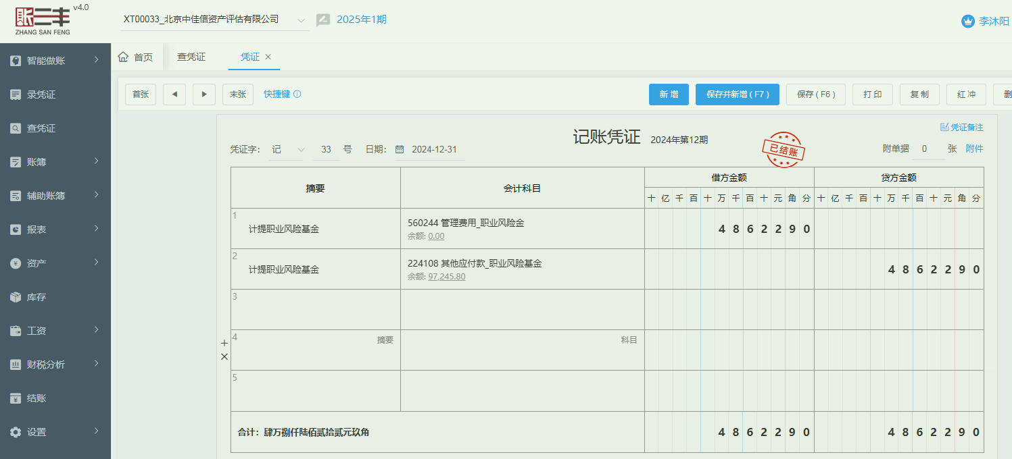
Task: Expand 财税分析 in the sidebar
Action: pos(55,364)
